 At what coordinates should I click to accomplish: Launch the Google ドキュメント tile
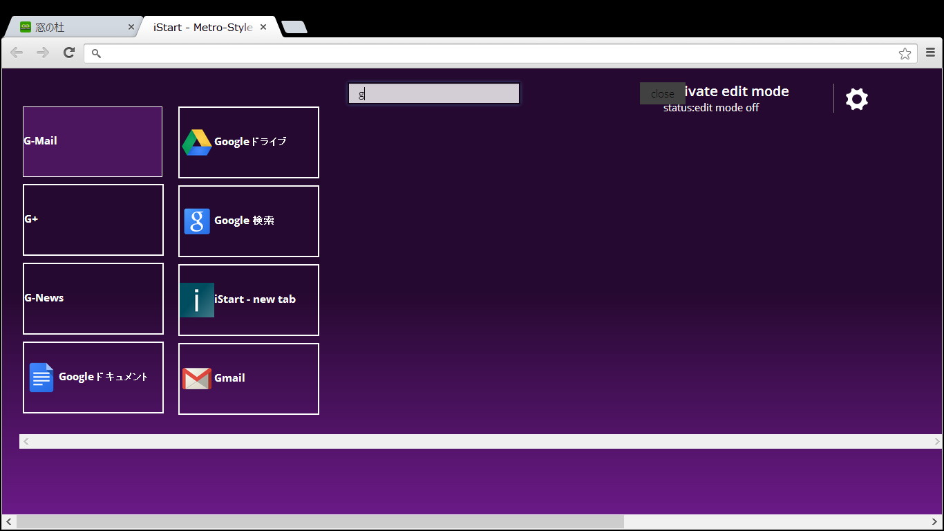[x=93, y=378]
